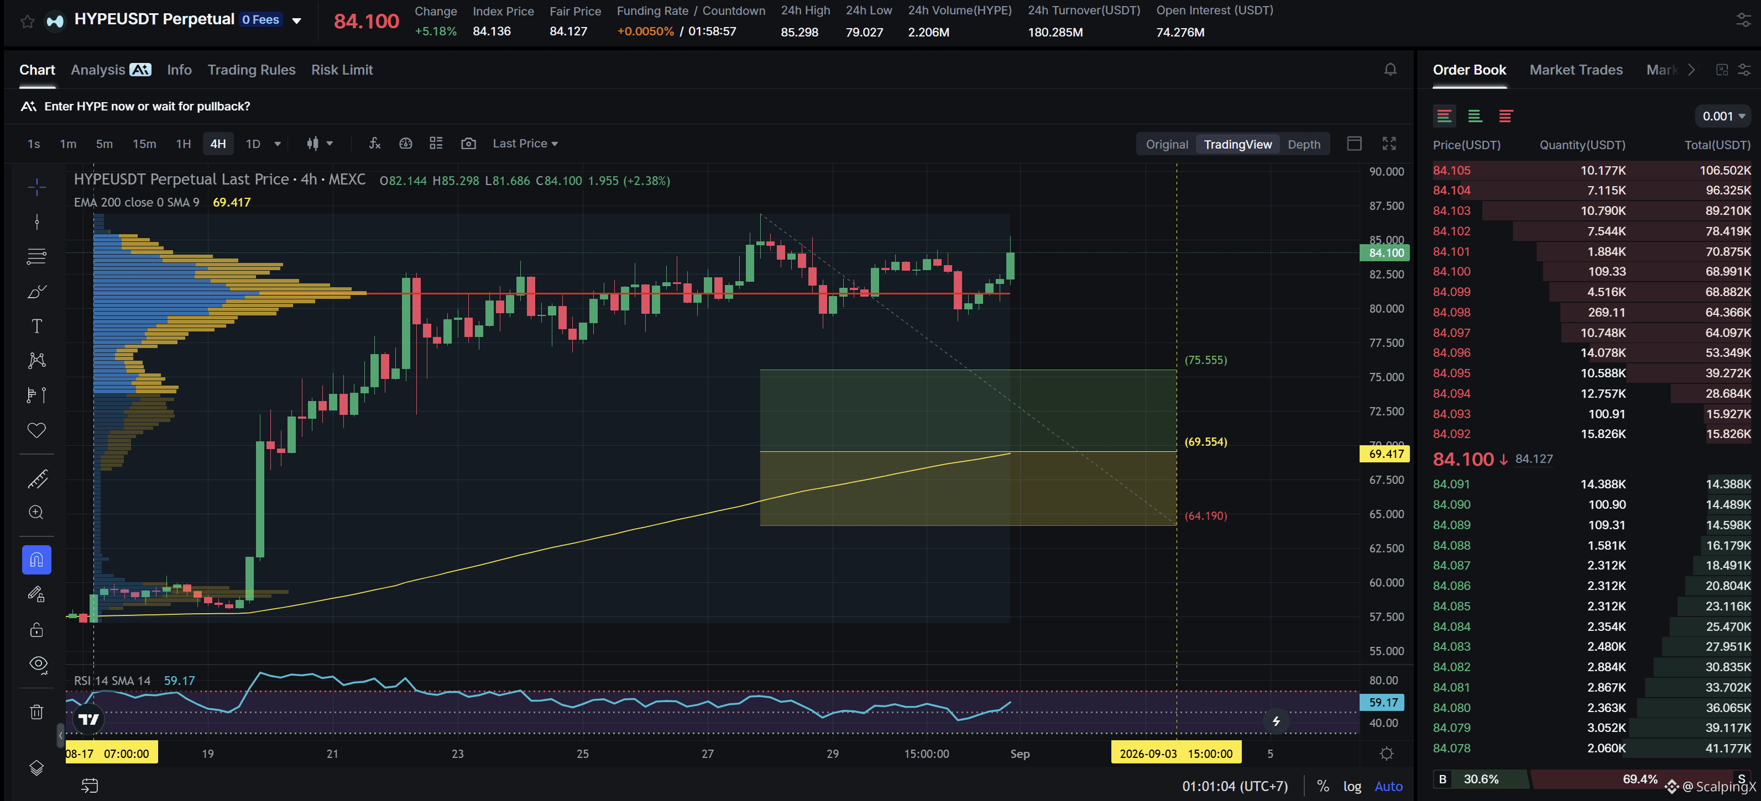Switch to 1H timeframe
The width and height of the screenshot is (1761, 801).
183,144
